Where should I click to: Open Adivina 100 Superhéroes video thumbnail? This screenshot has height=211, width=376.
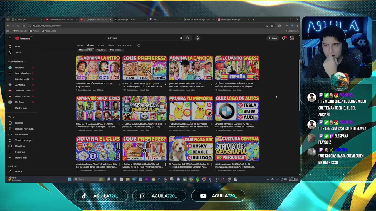point(98,108)
